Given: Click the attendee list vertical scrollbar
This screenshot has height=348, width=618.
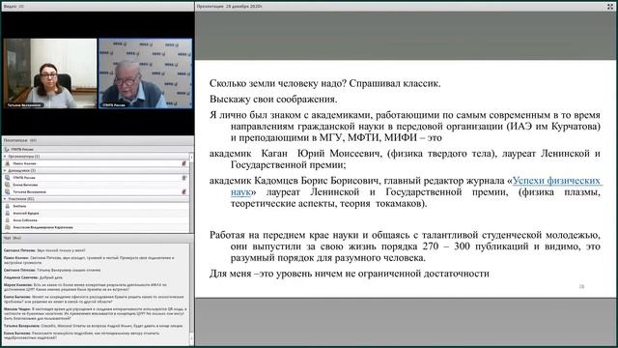Looking at the screenshot, I should [191, 193].
